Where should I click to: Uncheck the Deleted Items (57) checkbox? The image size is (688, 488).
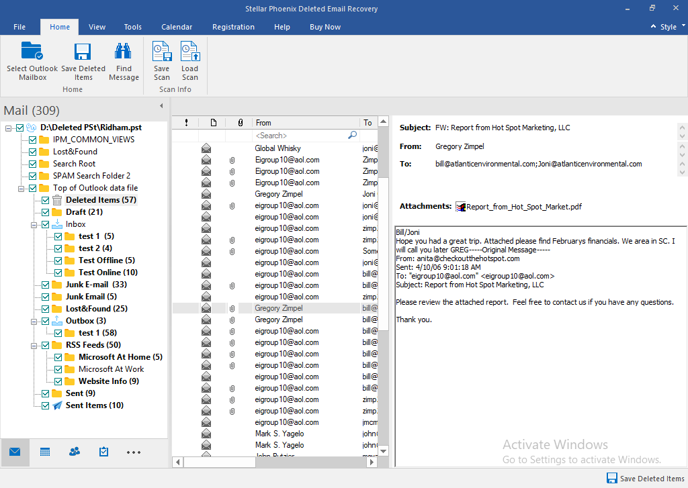[x=45, y=200]
